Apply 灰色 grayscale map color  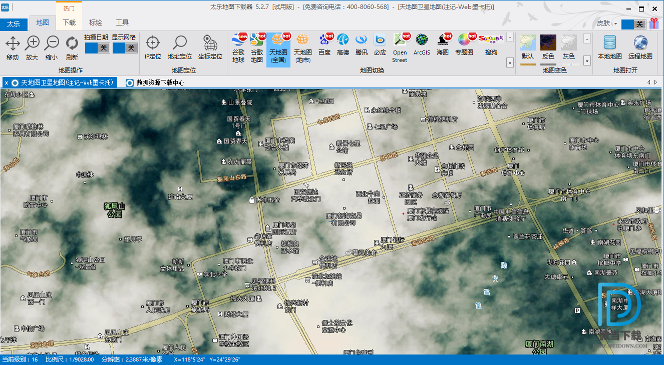[569, 48]
